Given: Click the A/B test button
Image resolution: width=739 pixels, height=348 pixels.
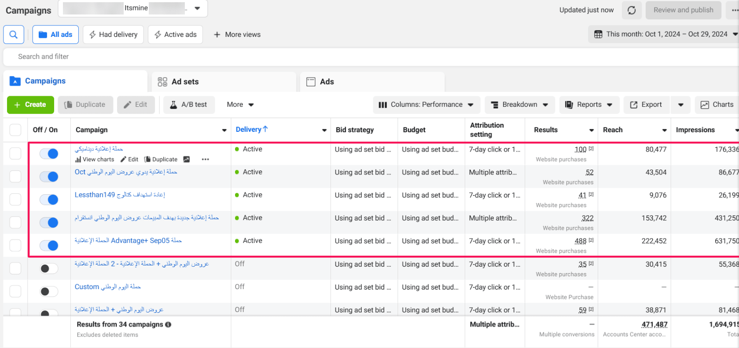Looking at the screenshot, I should [x=189, y=105].
